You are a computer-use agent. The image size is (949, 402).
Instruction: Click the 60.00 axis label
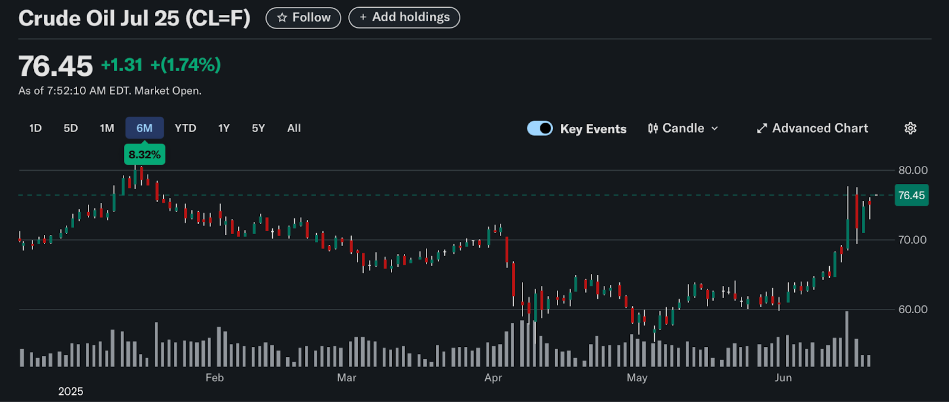point(913,310)
